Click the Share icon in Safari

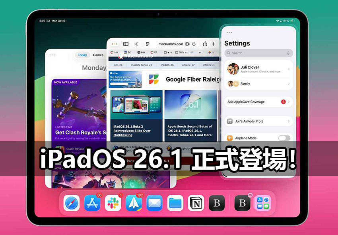point(205,44)
